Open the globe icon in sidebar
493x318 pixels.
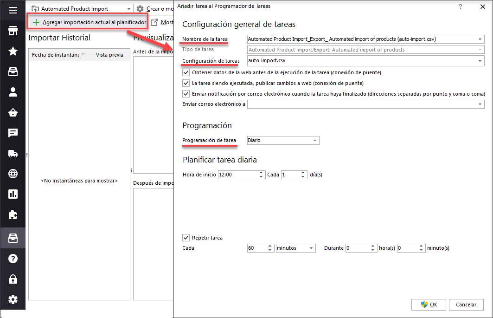click(x=13, y=174)
